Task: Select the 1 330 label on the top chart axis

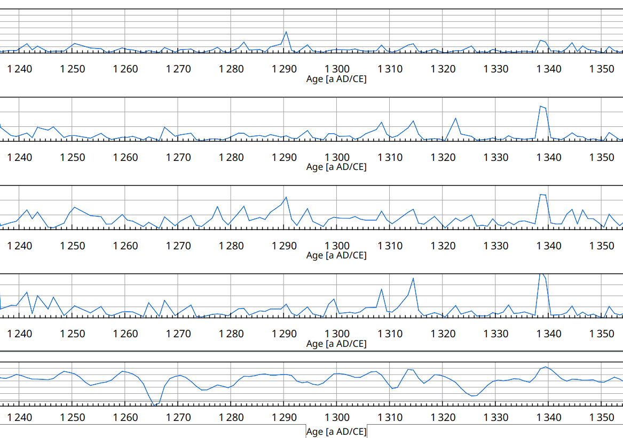Action: tap(496, 69)
